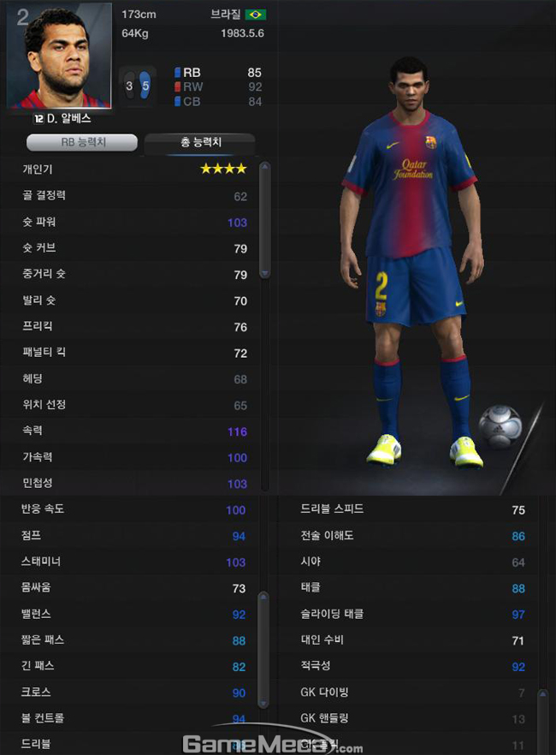The width and height of the screenshot is (556, 755).
Task: Click the season 12 badge beside player name
Action: click(38, 118)
